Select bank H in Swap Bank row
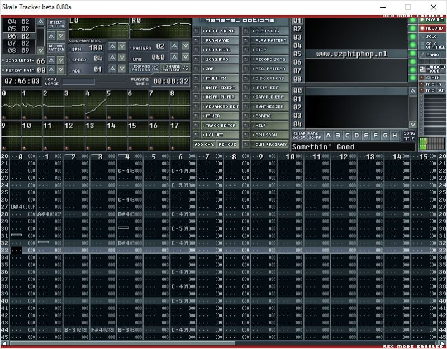This screenshot has height=349, width=447. (x=394, y=136)
